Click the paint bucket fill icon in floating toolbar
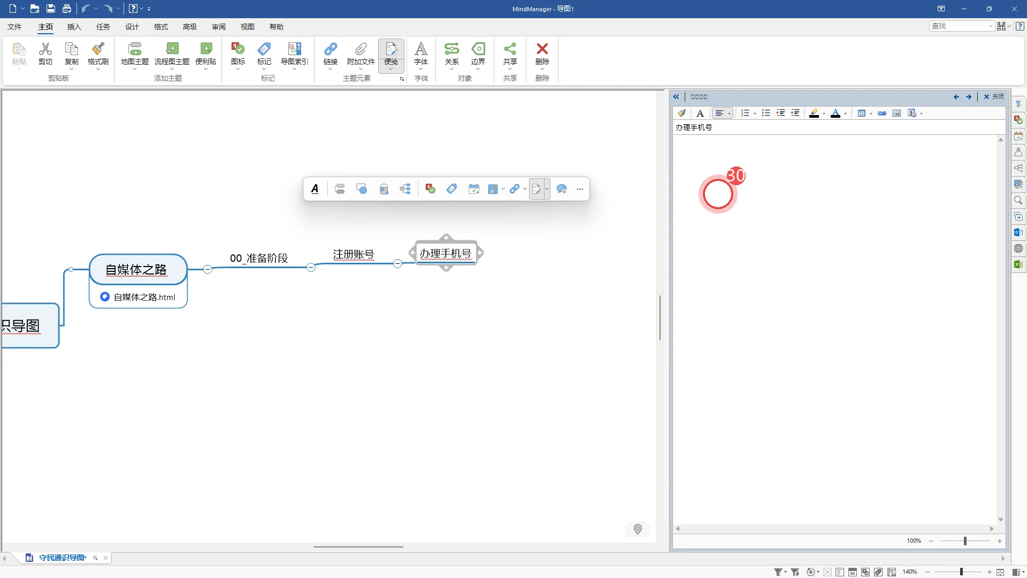The image size is (1027, 578). click(x=384, y=189)
